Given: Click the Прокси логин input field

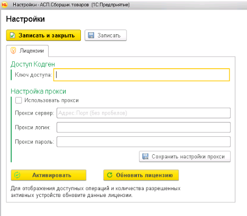Looking at the screenshot, I should coord(143,127).
